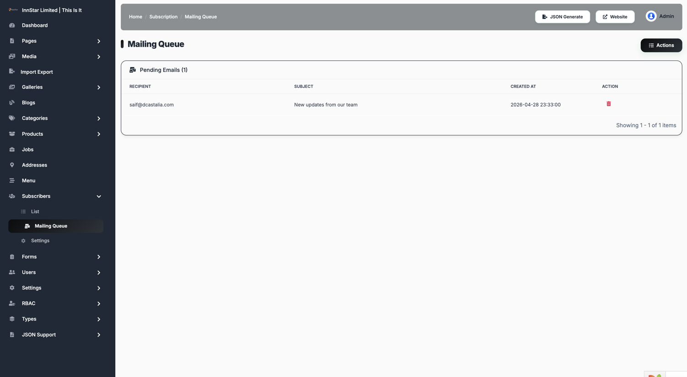Click the Jobs briefcase icon
Viewport: 687px width, 377px height.
tap(12, 150)
